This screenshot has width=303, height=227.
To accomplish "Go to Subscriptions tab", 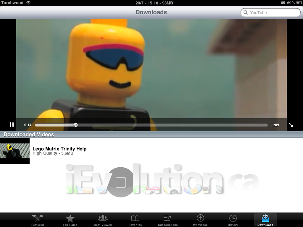I will (x=168, y=220).
